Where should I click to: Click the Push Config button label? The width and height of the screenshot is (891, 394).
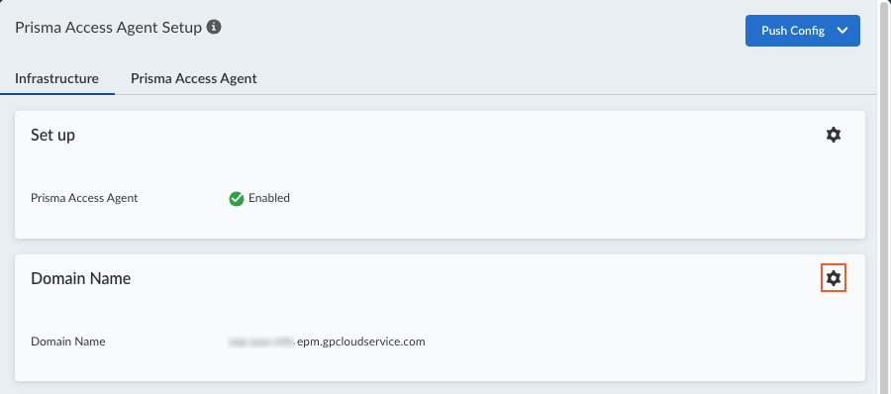click(x=793, y=31)
